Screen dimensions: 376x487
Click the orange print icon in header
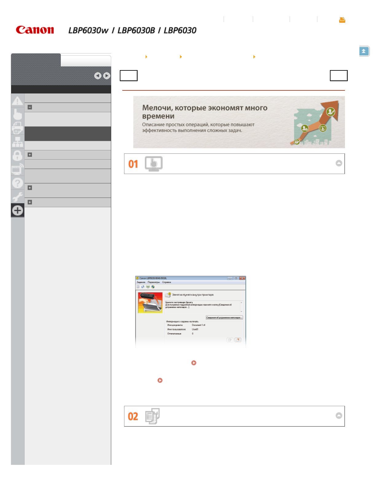coord(342,20)
